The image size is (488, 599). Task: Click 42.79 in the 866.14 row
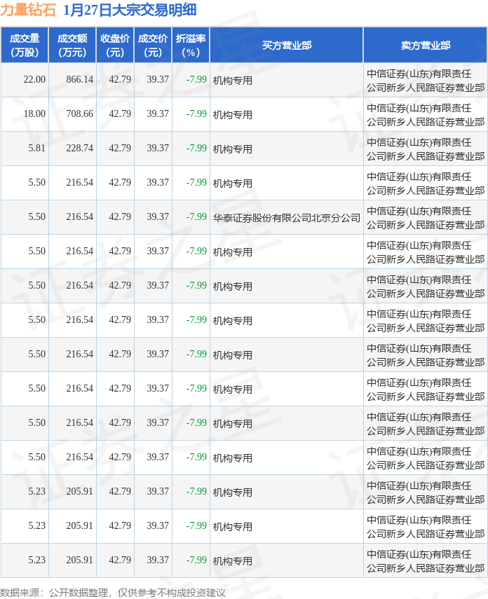tap(120, 79)
